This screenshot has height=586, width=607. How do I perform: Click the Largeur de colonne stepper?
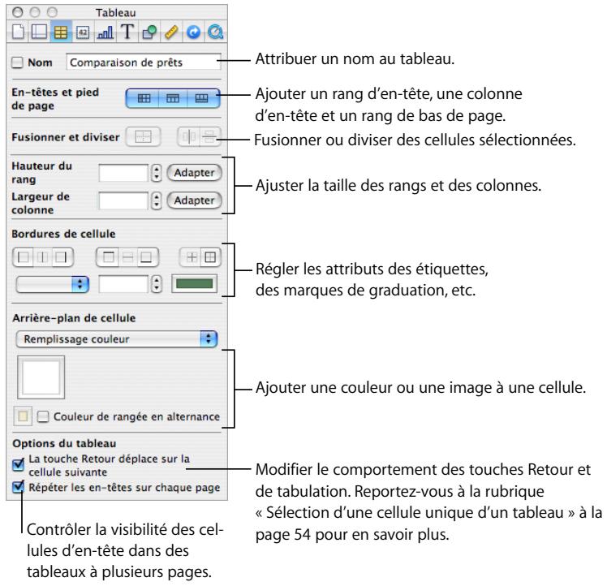click(x=156, y=200)
